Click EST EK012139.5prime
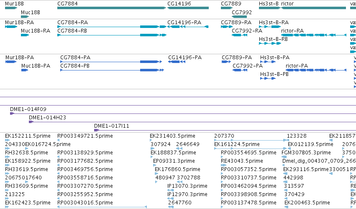This screenshot has height=209, width=356. tap(310, 144)
